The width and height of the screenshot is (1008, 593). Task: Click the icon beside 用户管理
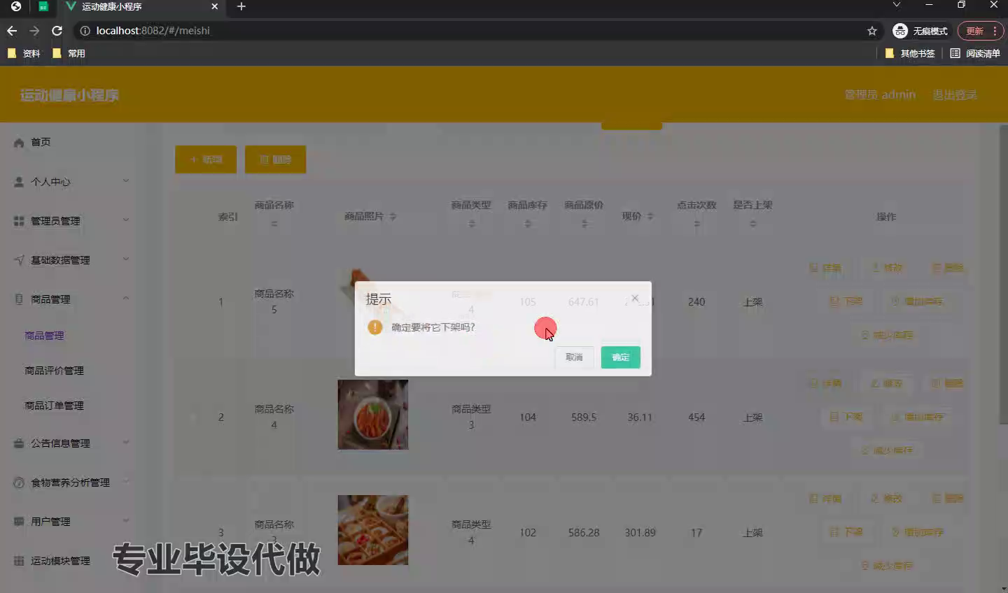pos(19,522)
